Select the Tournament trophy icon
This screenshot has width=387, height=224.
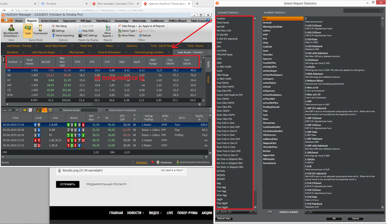(40, 28)
